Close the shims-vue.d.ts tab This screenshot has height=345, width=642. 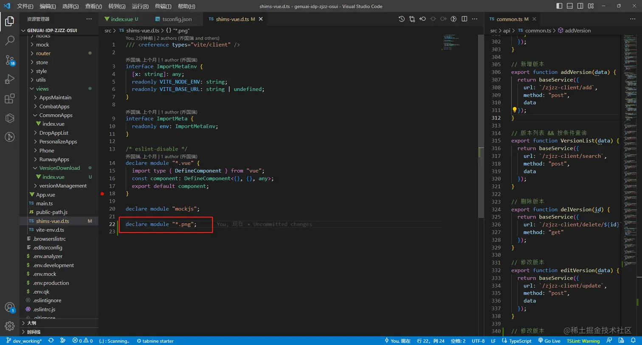261,19
